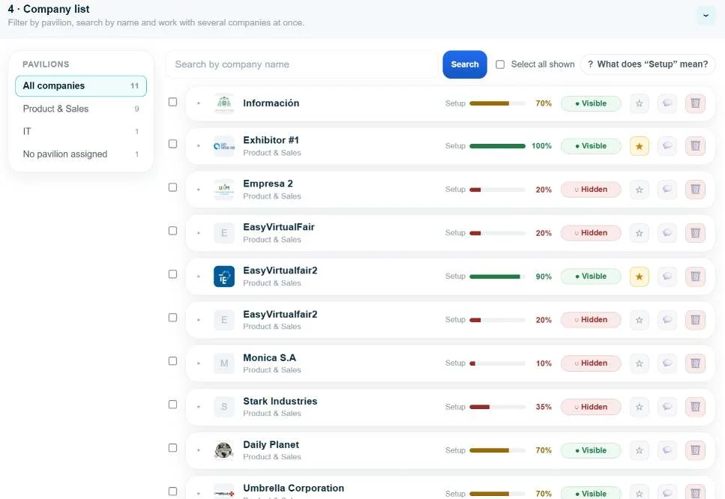Click Exhibitor #1 100% setup progress bar
Image resolution: width=725 pixels, height=499 pixels.
pyautogui.click(x=498, y=146)
